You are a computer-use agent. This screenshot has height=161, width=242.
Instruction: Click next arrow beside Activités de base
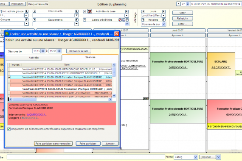point(127,11)
